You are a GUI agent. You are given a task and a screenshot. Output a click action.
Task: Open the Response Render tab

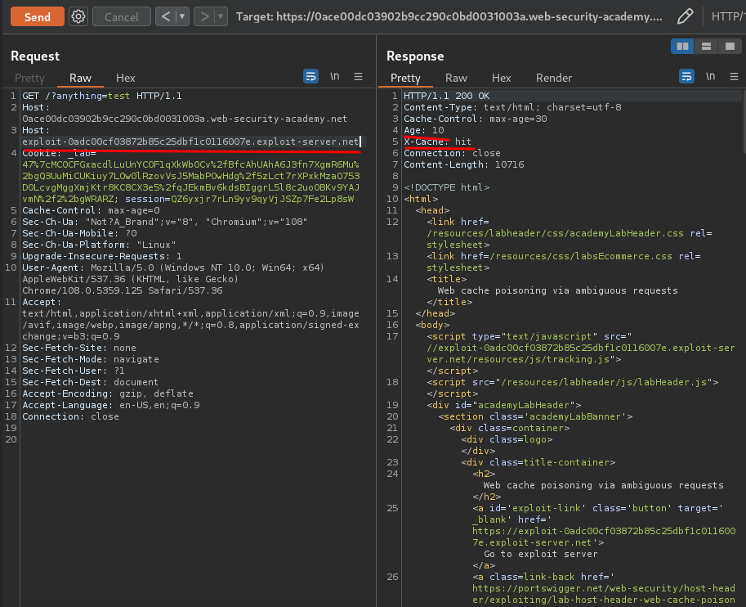(554, 78)
